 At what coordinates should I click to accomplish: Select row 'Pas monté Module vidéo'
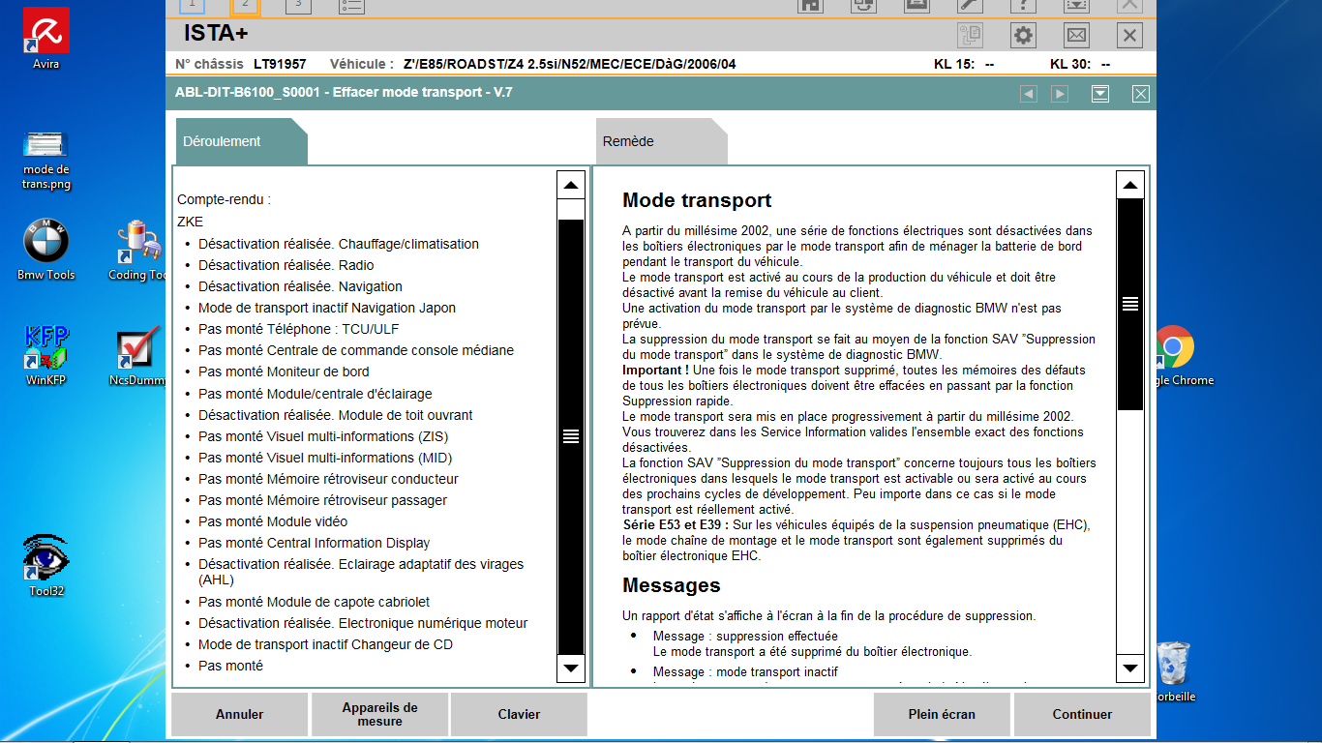273,521
